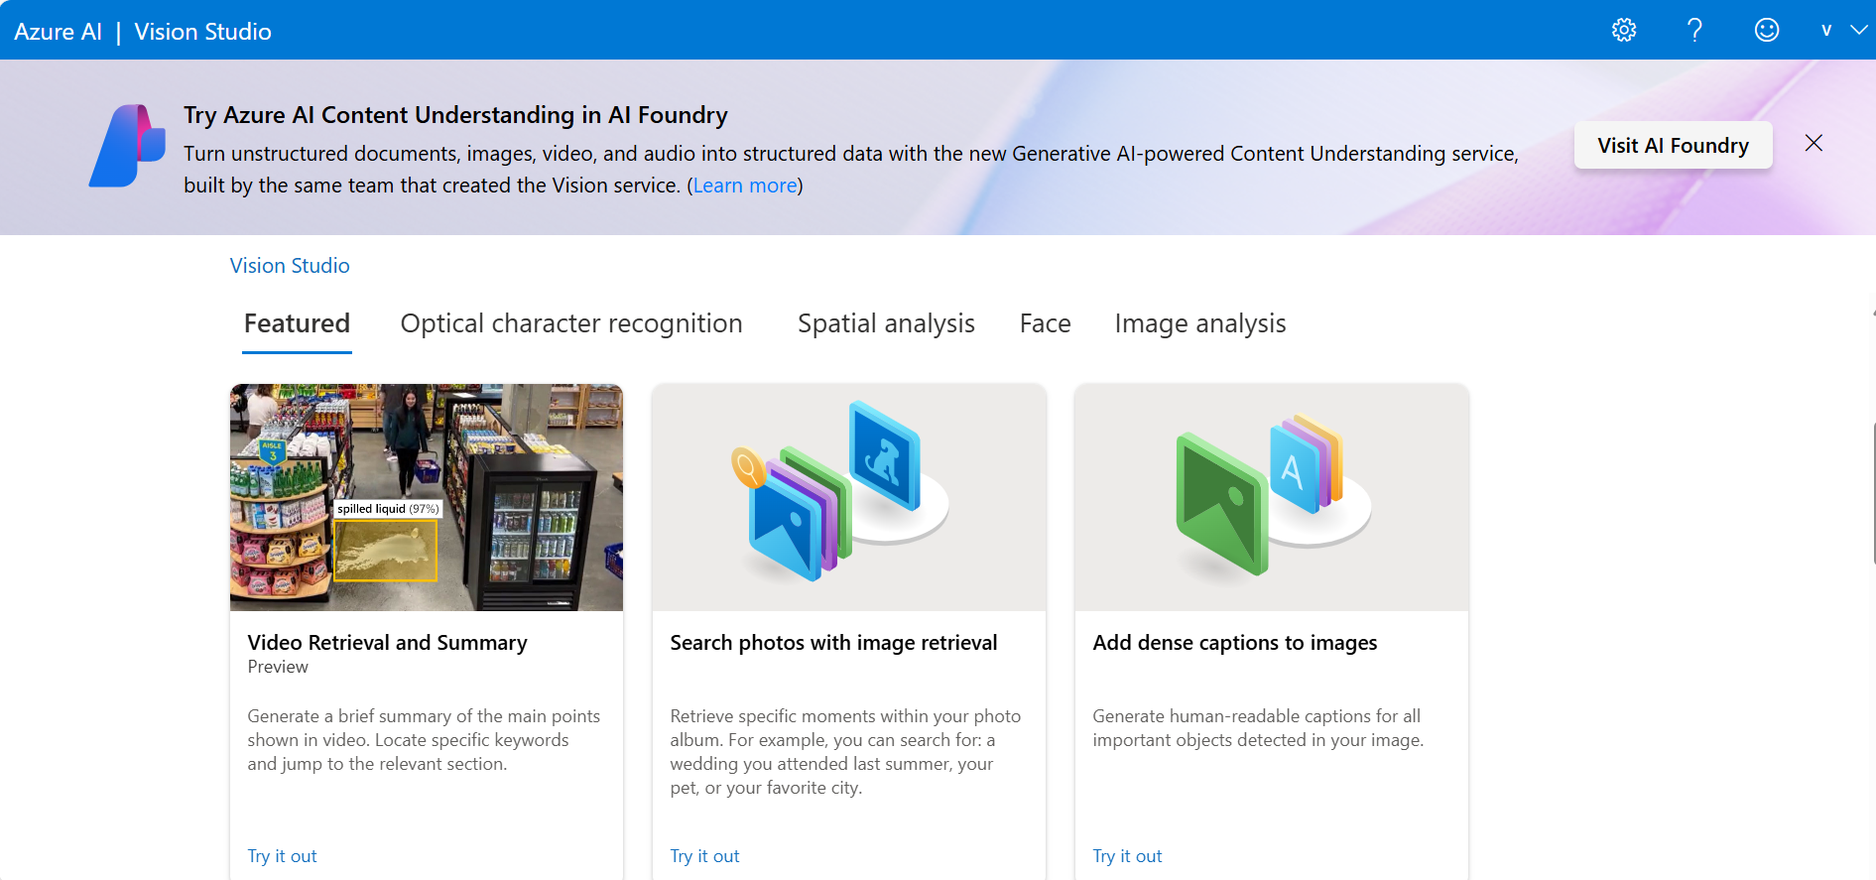Click the dense captions card illustration
Viewport: 1876px width, 880px height.
click(1272, 497)
